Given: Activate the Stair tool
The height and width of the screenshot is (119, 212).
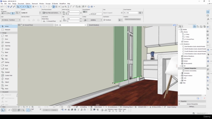Looking at the screenshot, I should [9, 59].
